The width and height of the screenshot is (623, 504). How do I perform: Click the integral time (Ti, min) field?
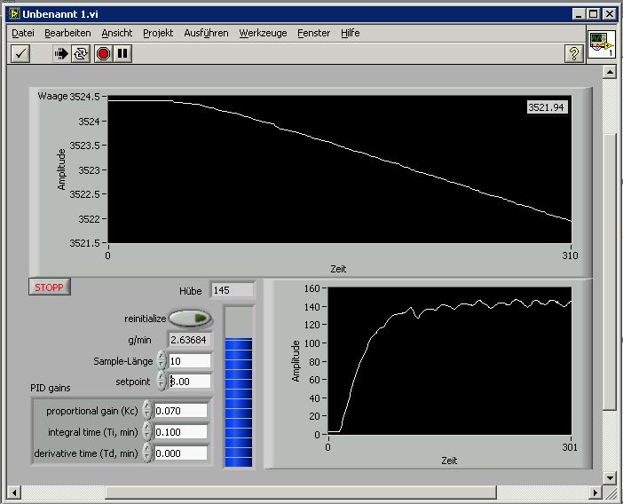point(181,432)
